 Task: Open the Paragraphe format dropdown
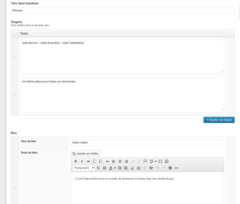point(84,168)
